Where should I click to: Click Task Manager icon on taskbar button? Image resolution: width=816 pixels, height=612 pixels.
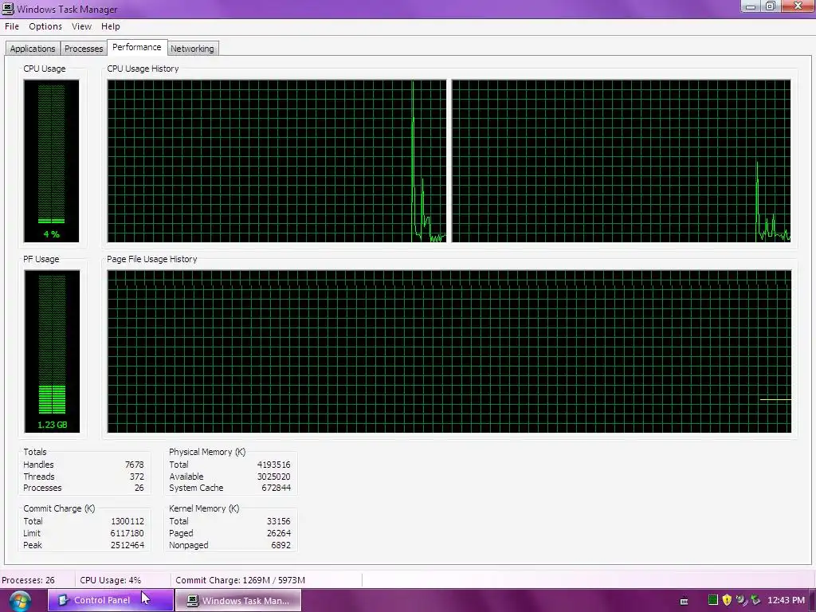pos(193,601)
